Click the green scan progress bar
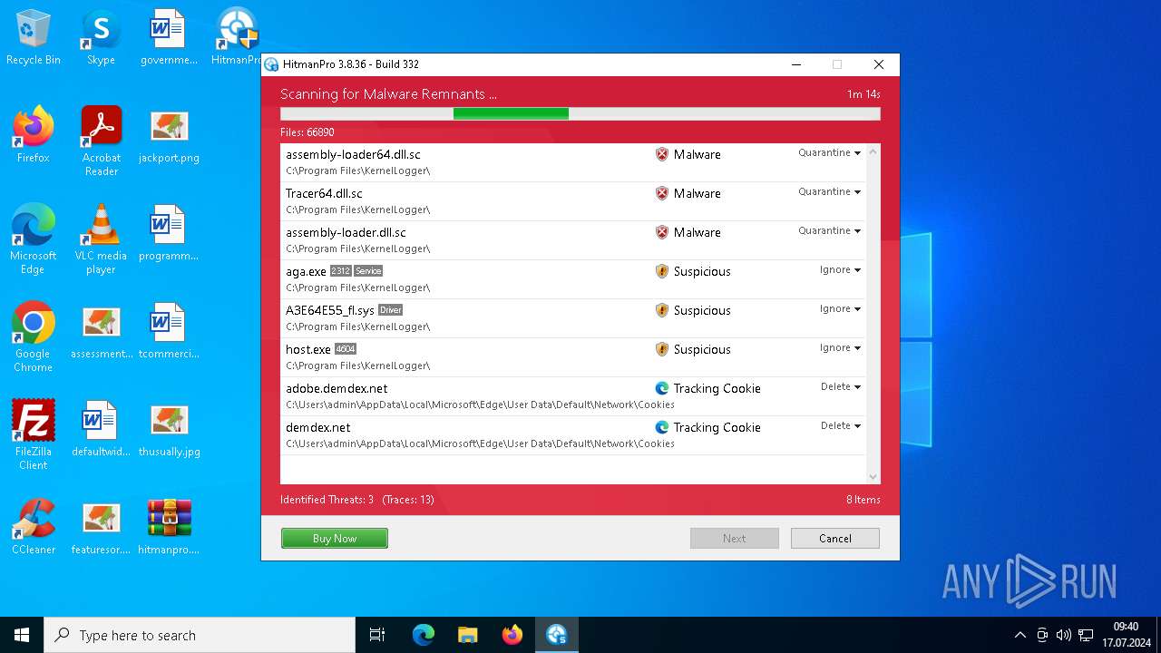This screenshot has height=653, width=1161. tap(511, 113)
